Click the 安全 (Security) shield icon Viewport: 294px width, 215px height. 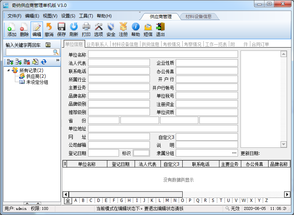click(x=111, y=30)
